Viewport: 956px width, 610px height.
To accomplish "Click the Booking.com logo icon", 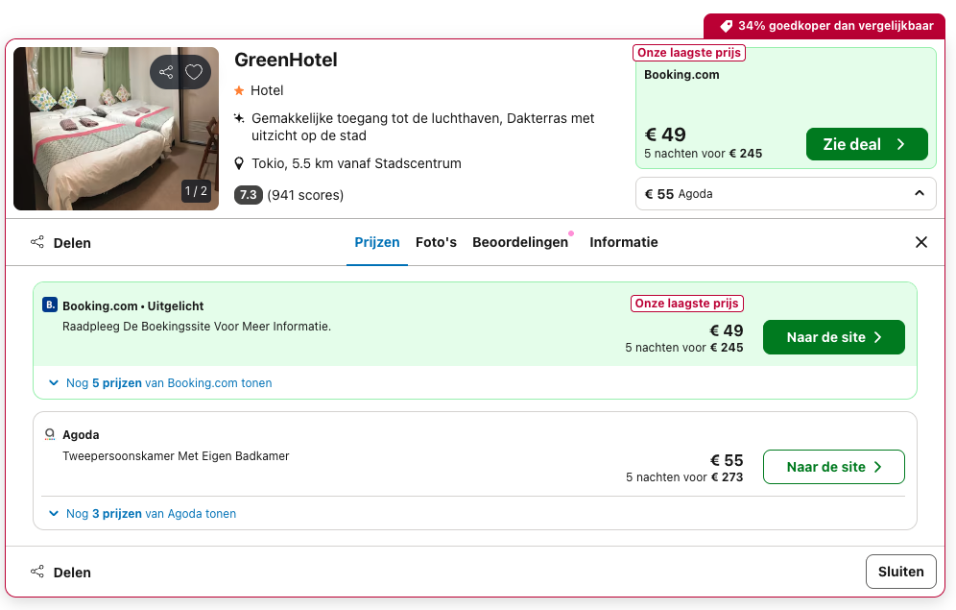I will [x=50, y=305].
